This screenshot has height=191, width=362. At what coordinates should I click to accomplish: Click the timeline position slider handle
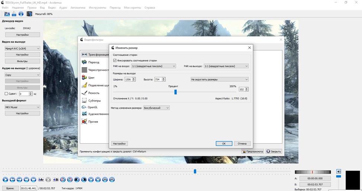pos(195,171)
